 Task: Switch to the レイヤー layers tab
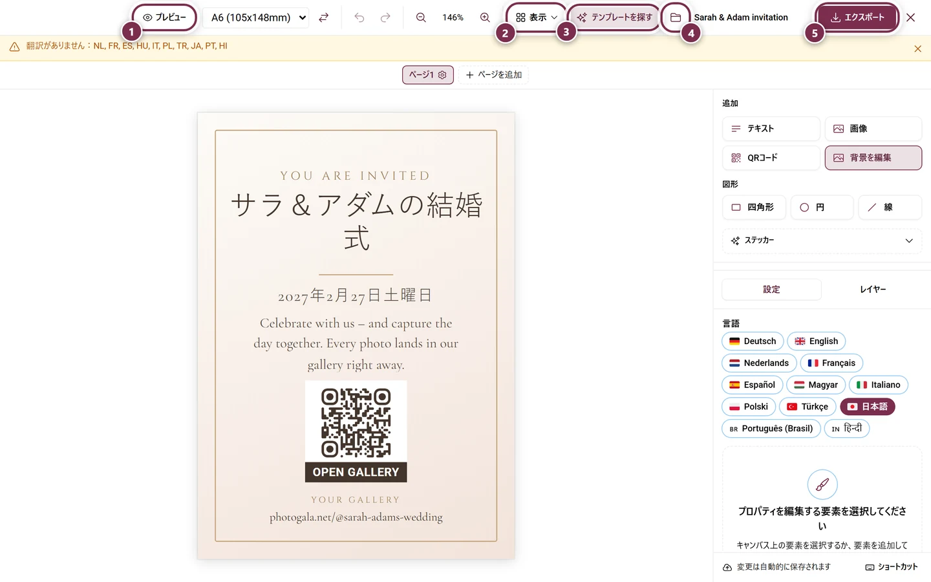(x=872, y=290)
